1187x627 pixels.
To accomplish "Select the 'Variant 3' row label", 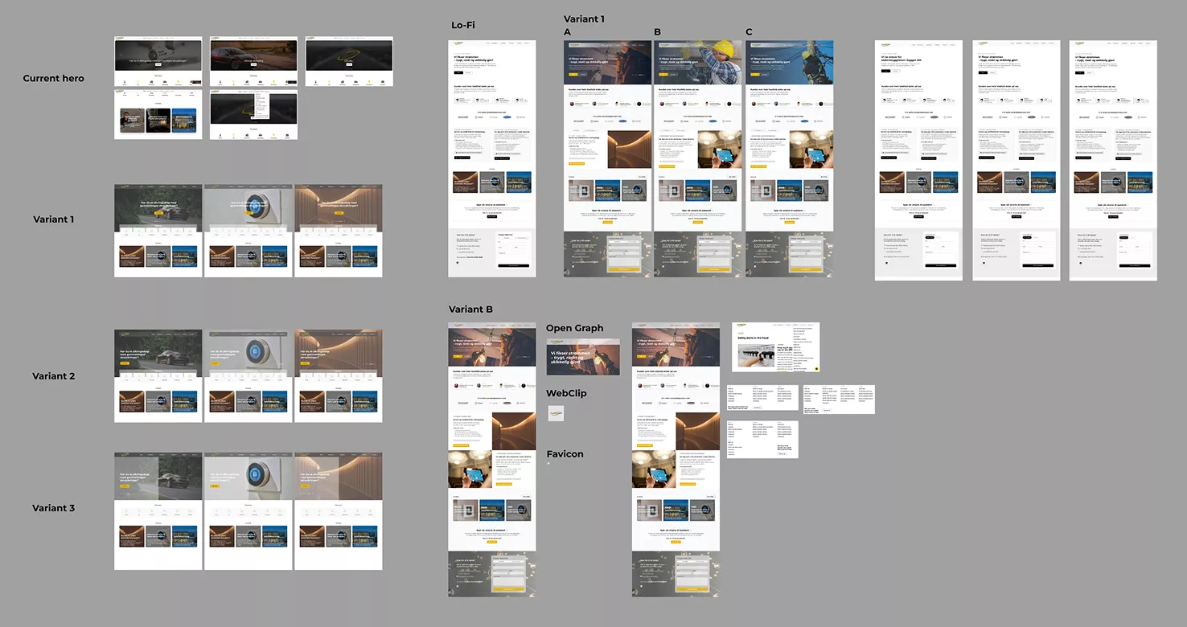I will pos(54,508).
